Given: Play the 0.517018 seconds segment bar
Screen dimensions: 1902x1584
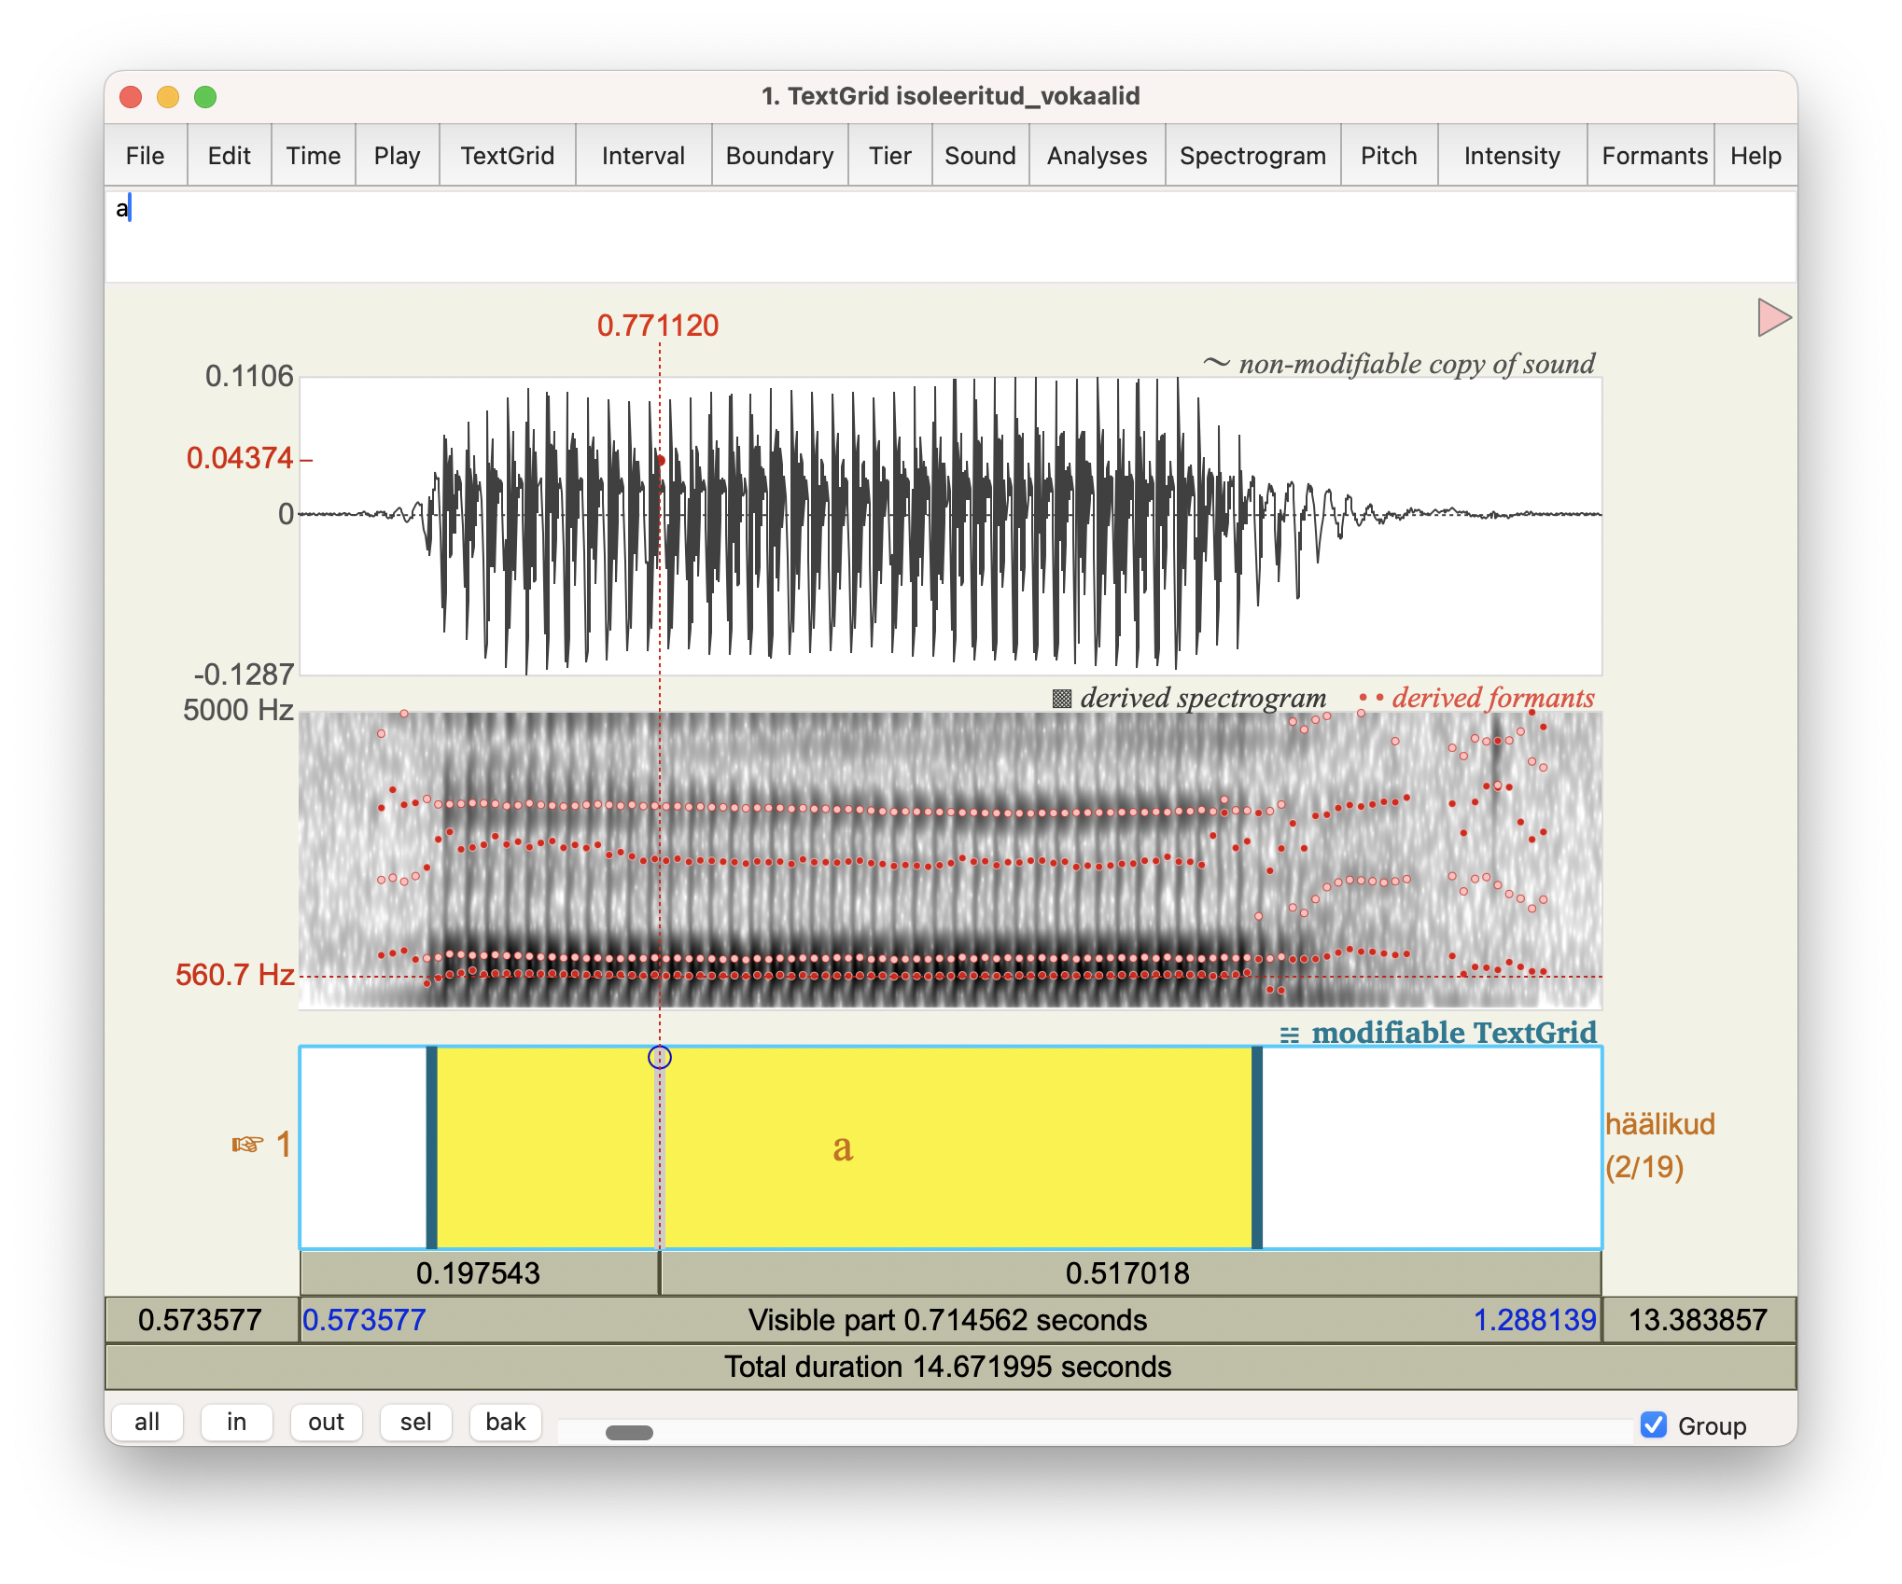Looking at the screenshot, I should [x=1130, y=1273].
